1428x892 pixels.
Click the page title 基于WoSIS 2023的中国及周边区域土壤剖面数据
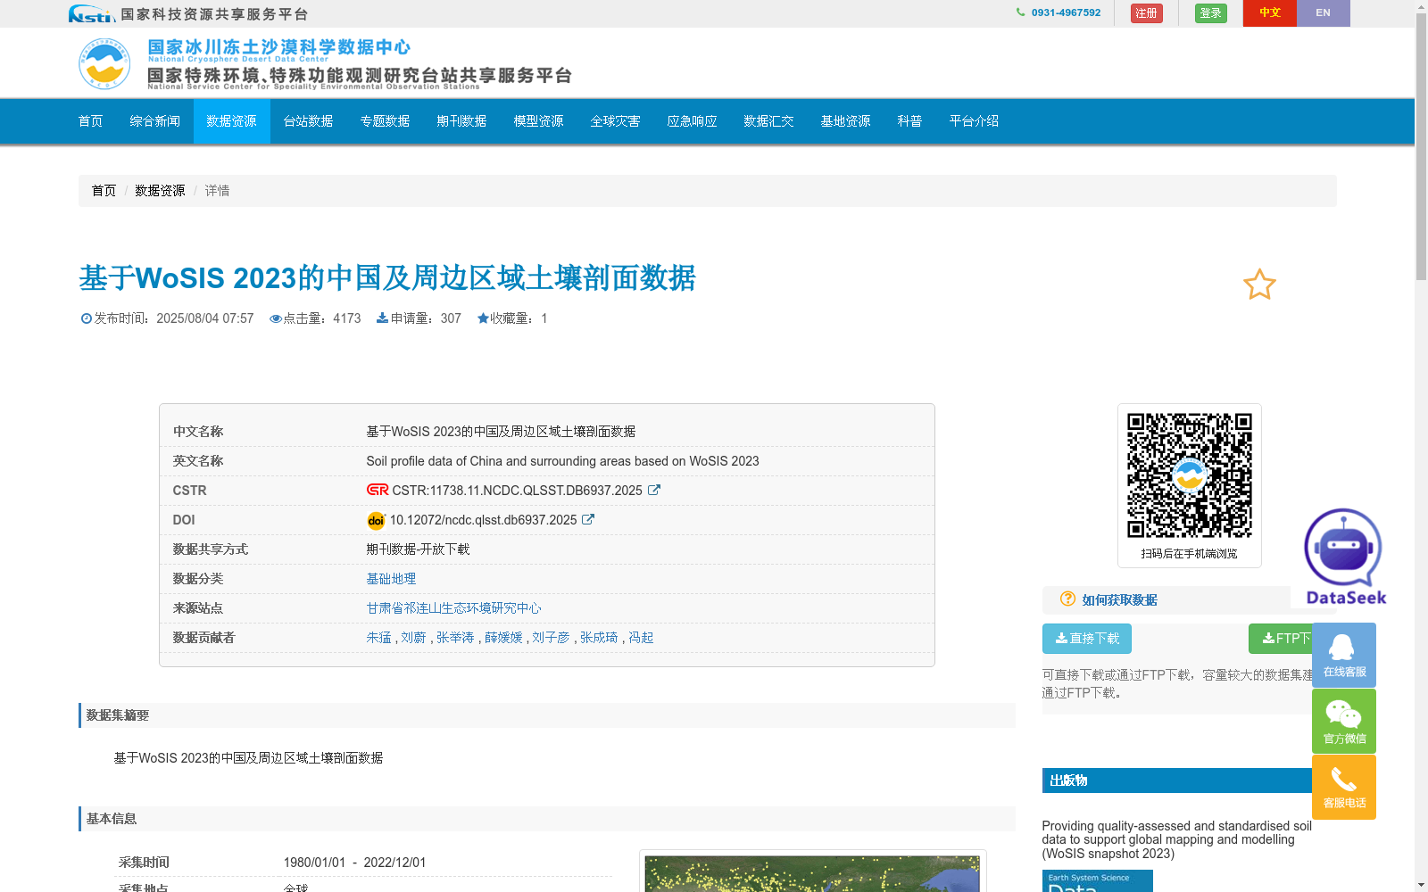tap(387, 277)
